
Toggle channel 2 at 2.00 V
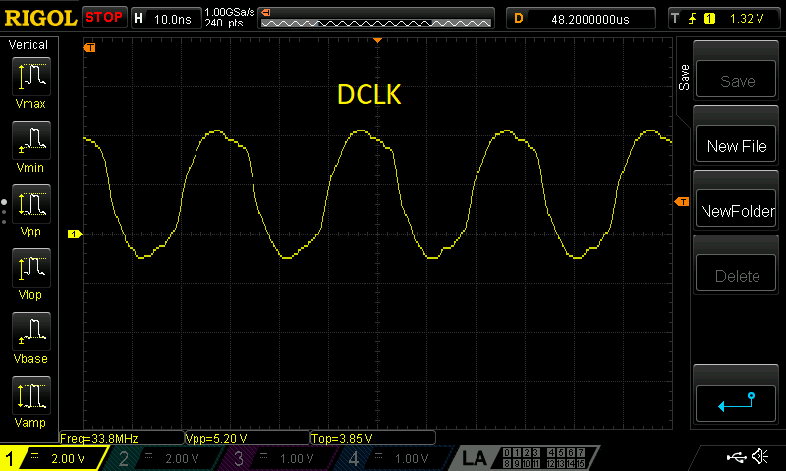coord(164,458)
